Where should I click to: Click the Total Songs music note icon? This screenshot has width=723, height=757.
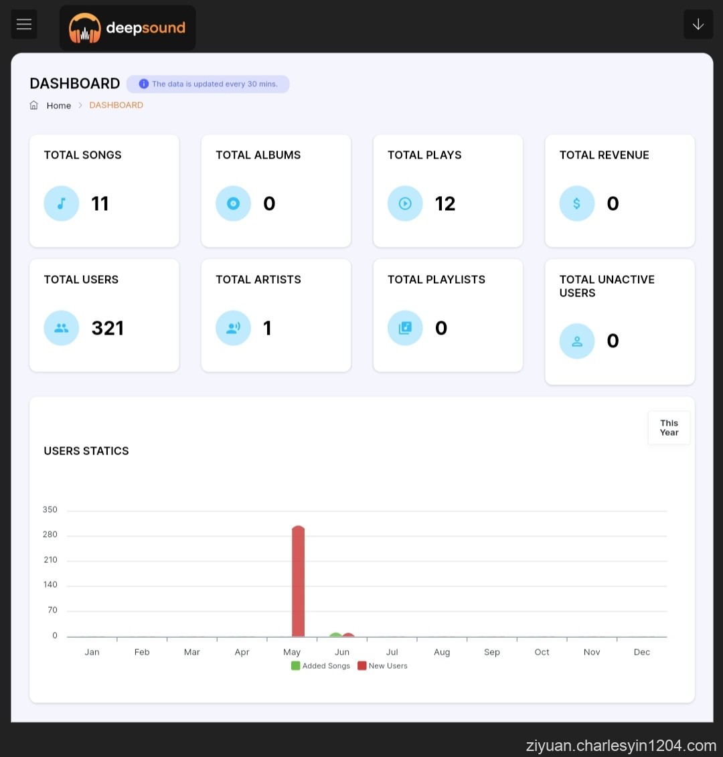62,203
